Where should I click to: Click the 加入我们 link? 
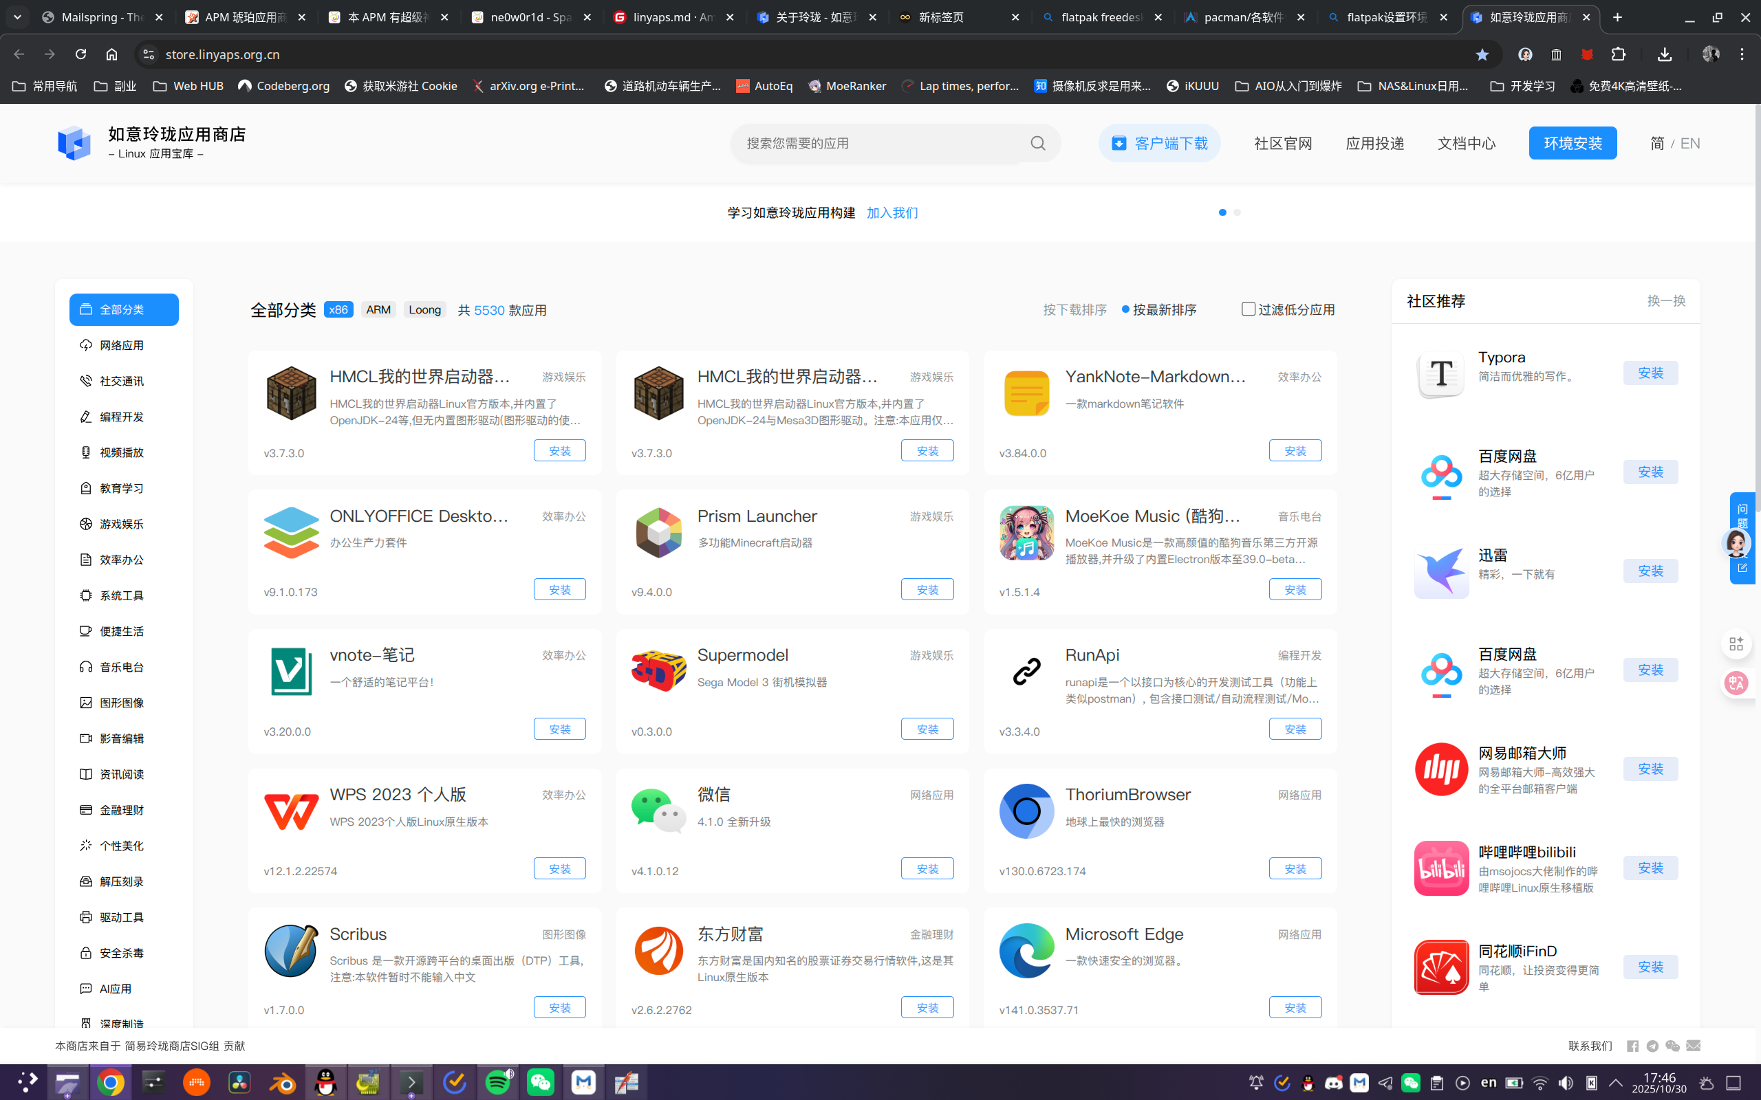click(x=892, y=212)
